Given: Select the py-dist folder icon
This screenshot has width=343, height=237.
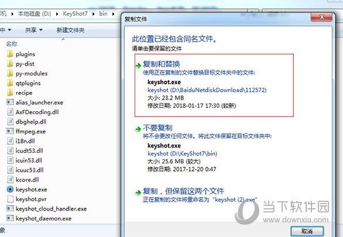Looking at the screenshot, I should 10,64.
